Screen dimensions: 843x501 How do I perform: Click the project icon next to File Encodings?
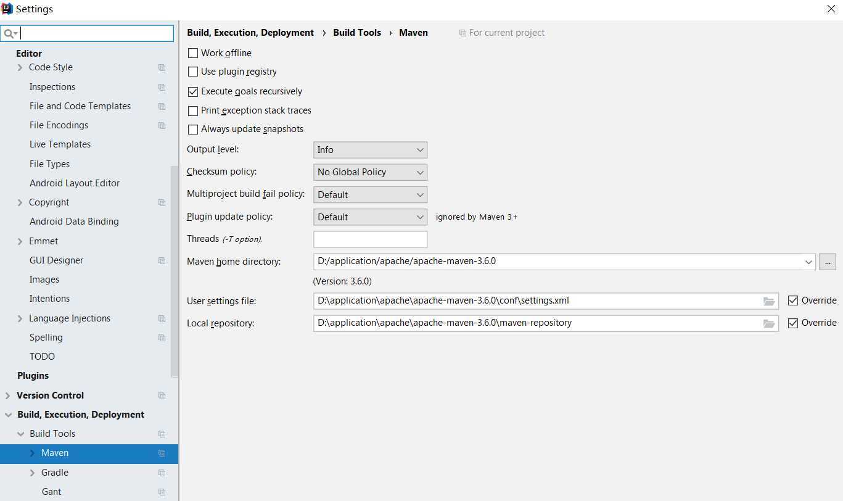[162, 125]
